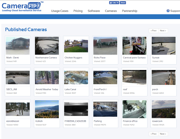Open the towercam camera link

(157, 121)
